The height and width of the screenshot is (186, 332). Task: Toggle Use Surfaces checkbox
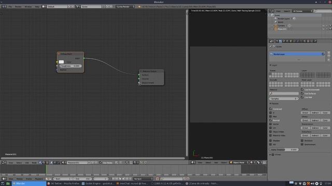pos(302,94)
